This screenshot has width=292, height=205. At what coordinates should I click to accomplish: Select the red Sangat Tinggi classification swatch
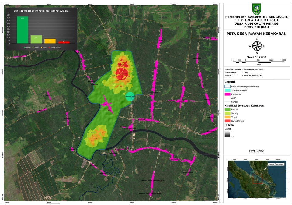(228, 121)
